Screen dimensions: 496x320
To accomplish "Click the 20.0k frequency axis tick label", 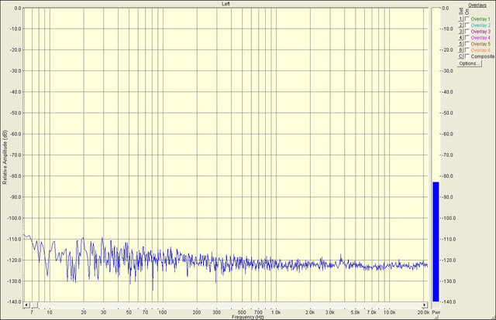I will point(423,312).
